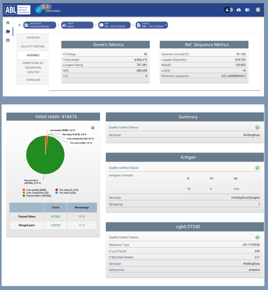Click the Group Demo breadcrumb

(x=77, y=25)
